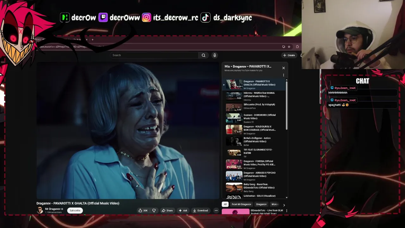Open ElGrandeToto - Live from OLM recommended video

253,212
